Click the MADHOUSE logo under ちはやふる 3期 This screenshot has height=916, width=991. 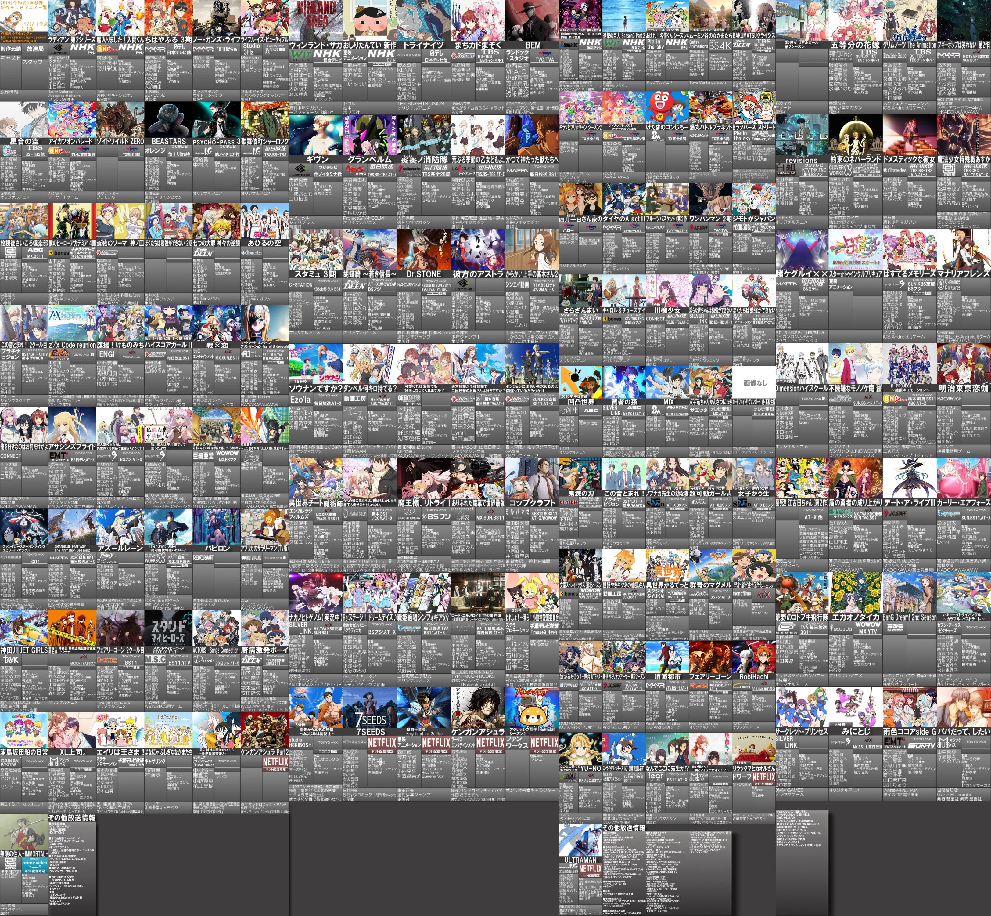[x=155, y=49]
